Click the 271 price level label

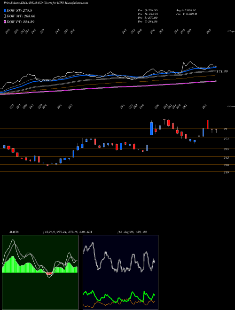[226, 139]
